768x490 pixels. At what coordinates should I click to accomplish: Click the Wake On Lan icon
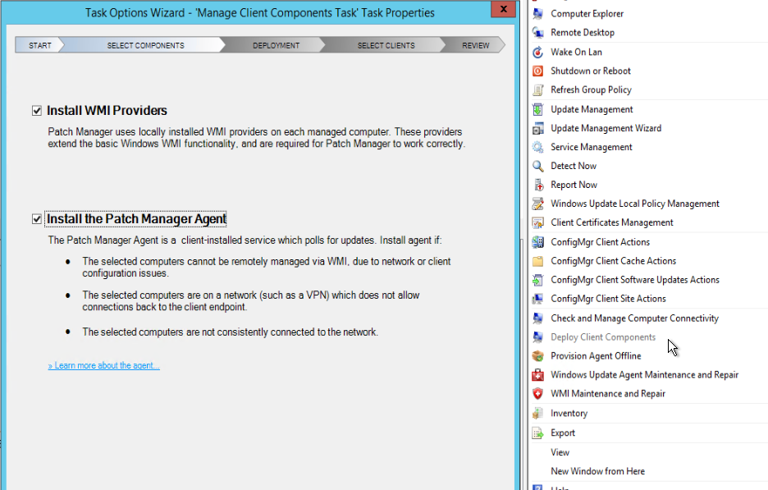click(x=538, y=52)
